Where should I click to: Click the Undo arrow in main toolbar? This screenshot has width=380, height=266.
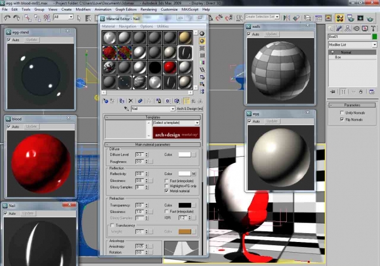pyautogui.click(x=7, y=18)
